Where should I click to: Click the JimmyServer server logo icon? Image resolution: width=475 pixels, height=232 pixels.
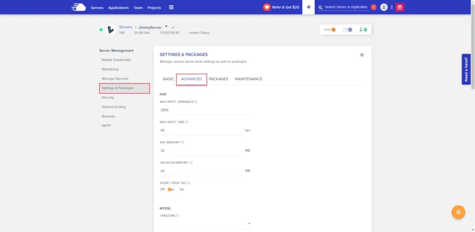tap(111, 30)
